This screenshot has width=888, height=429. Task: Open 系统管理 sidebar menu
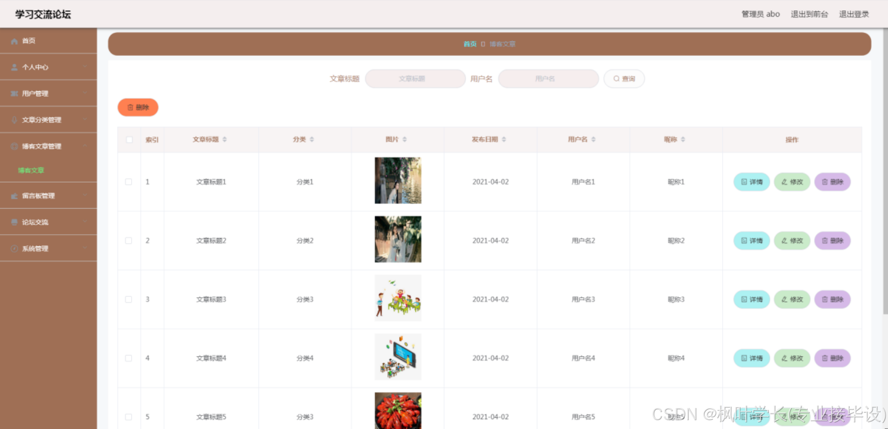pos(49,249)
